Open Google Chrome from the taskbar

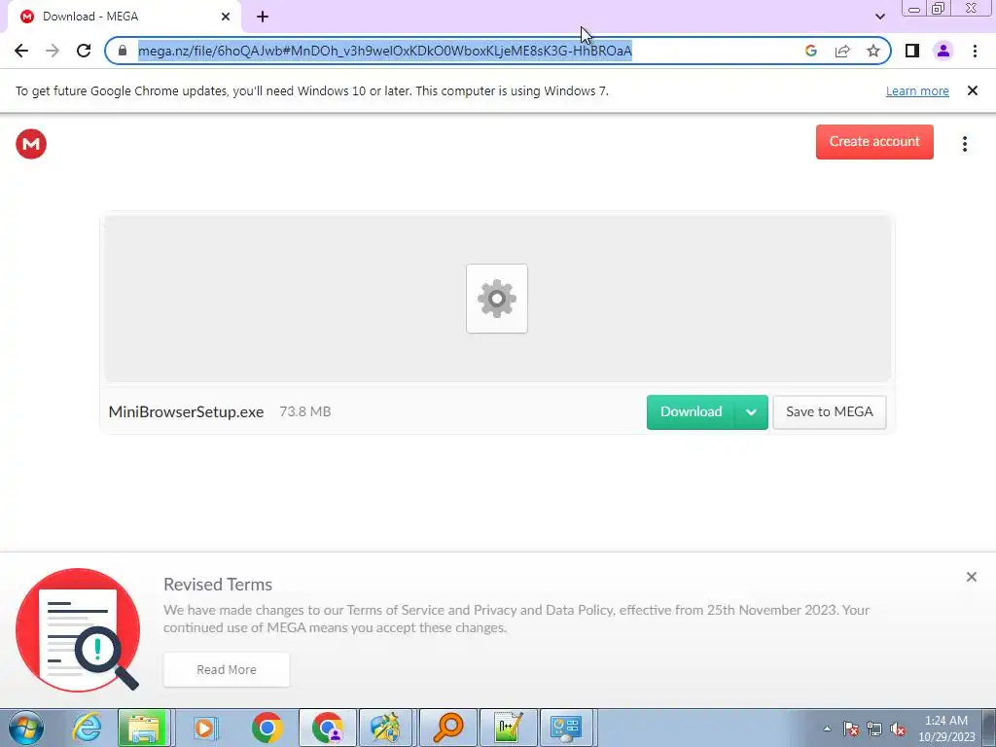(267, 728)
